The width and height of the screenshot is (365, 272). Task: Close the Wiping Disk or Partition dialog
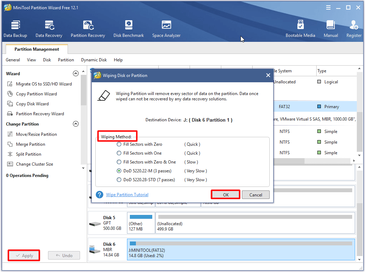tap(268, 75)
